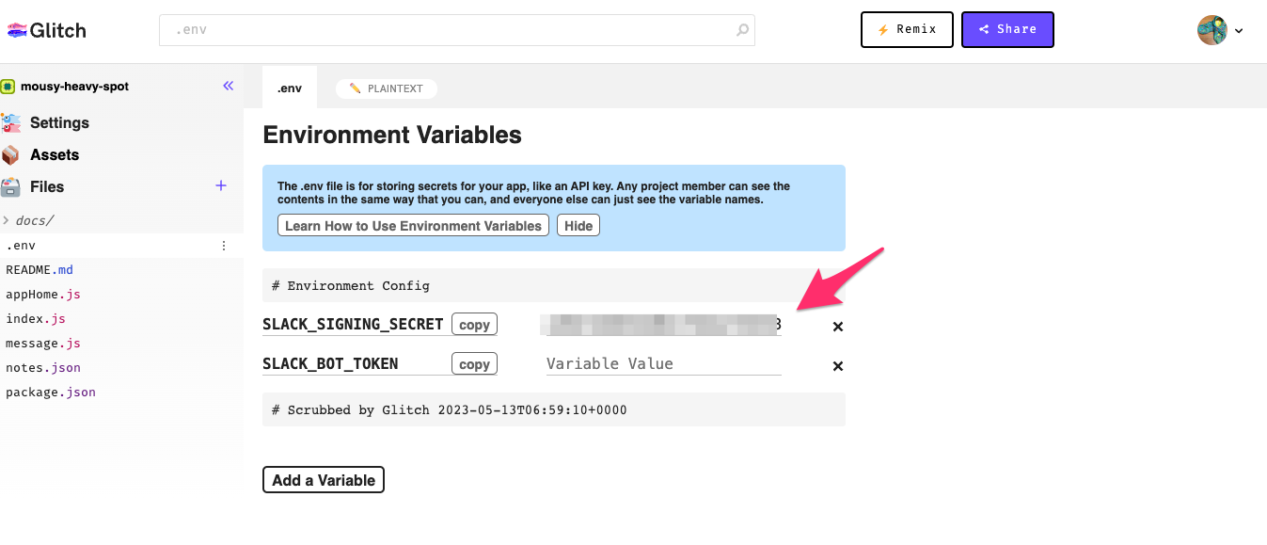The width and height of the screenshot is (1267, 545).
Task: Copy the SLACK_BOT_TOKEN variable name
Action: coord(474,364)
